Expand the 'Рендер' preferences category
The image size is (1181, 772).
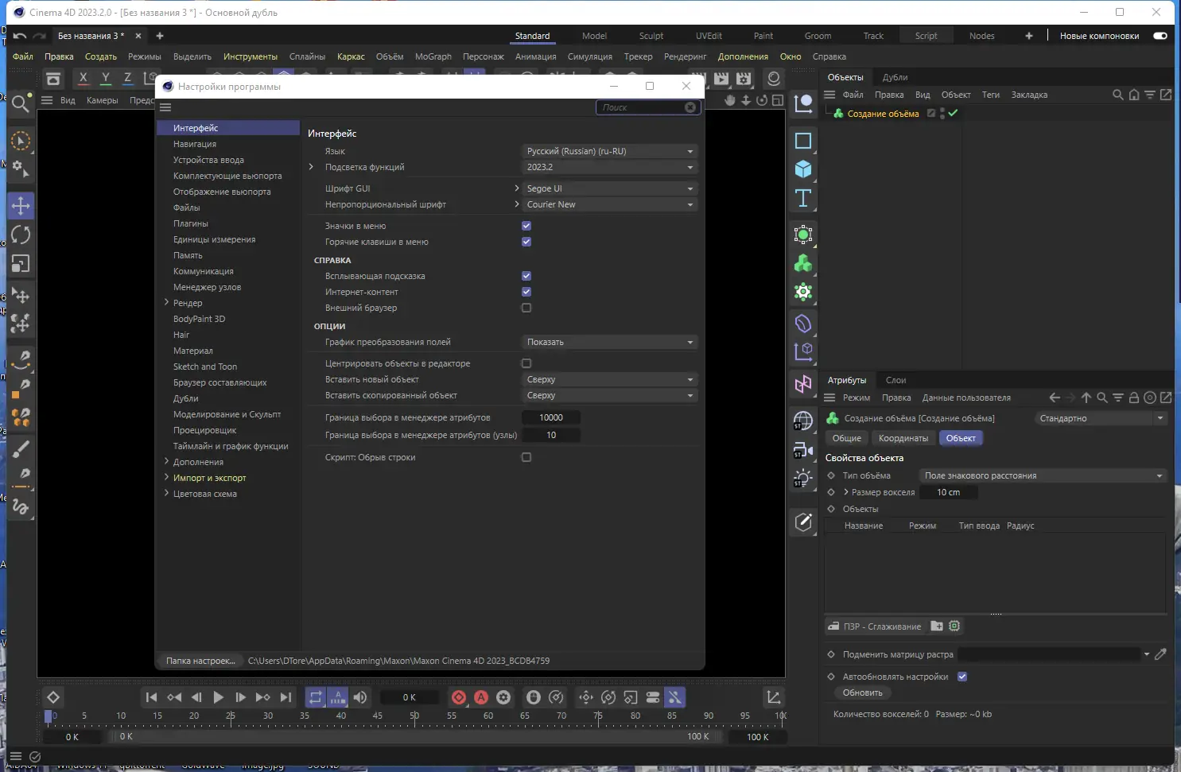tap(166, 303)
